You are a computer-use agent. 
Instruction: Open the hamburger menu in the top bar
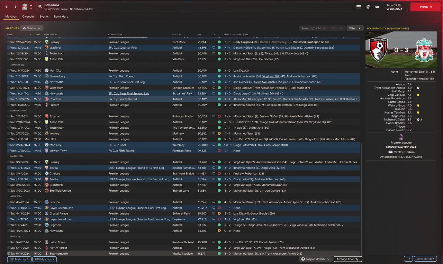point(359,7)
